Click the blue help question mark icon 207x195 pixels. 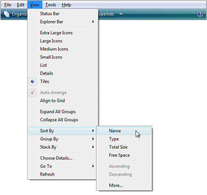point(200,14)
